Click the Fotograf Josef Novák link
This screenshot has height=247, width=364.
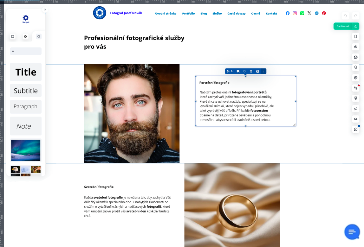coord(126,13)
